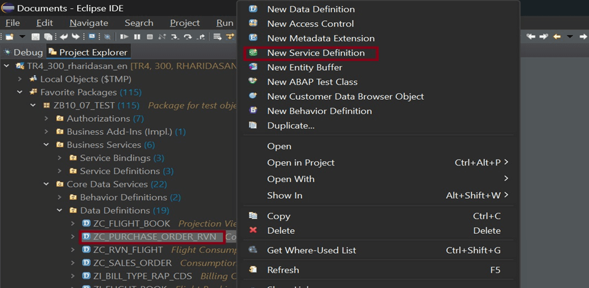Viewport: 589px width, 288px height.
Task: Click the Disconnect debug icon
Action: point(162,37)
